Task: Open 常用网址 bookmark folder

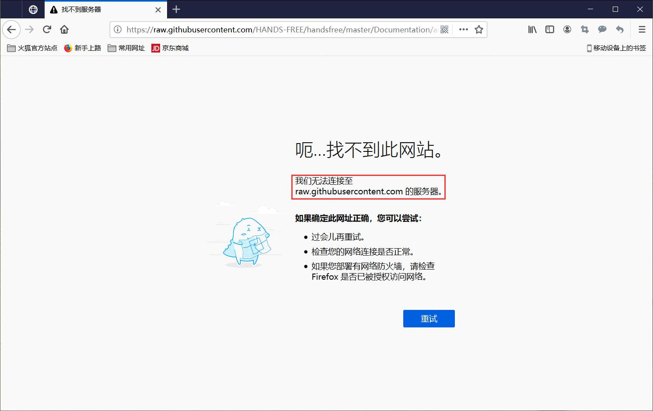Action: pos(126,48)
